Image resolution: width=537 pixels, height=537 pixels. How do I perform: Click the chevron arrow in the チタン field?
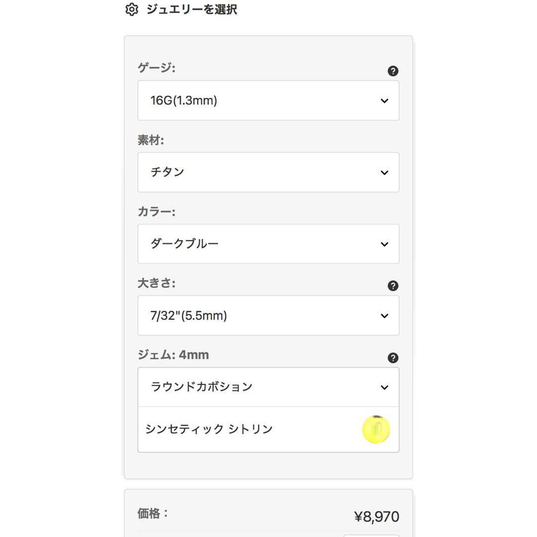click(384, 173)
